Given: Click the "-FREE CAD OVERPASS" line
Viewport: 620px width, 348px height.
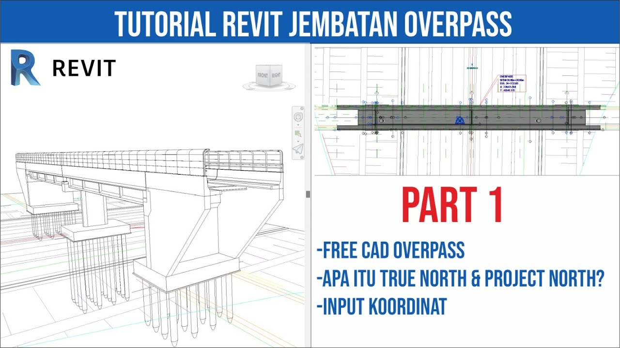Looking at the screenshot, I should click(390, 250).
